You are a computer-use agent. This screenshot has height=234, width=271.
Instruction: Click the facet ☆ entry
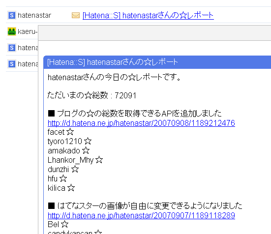60,132
